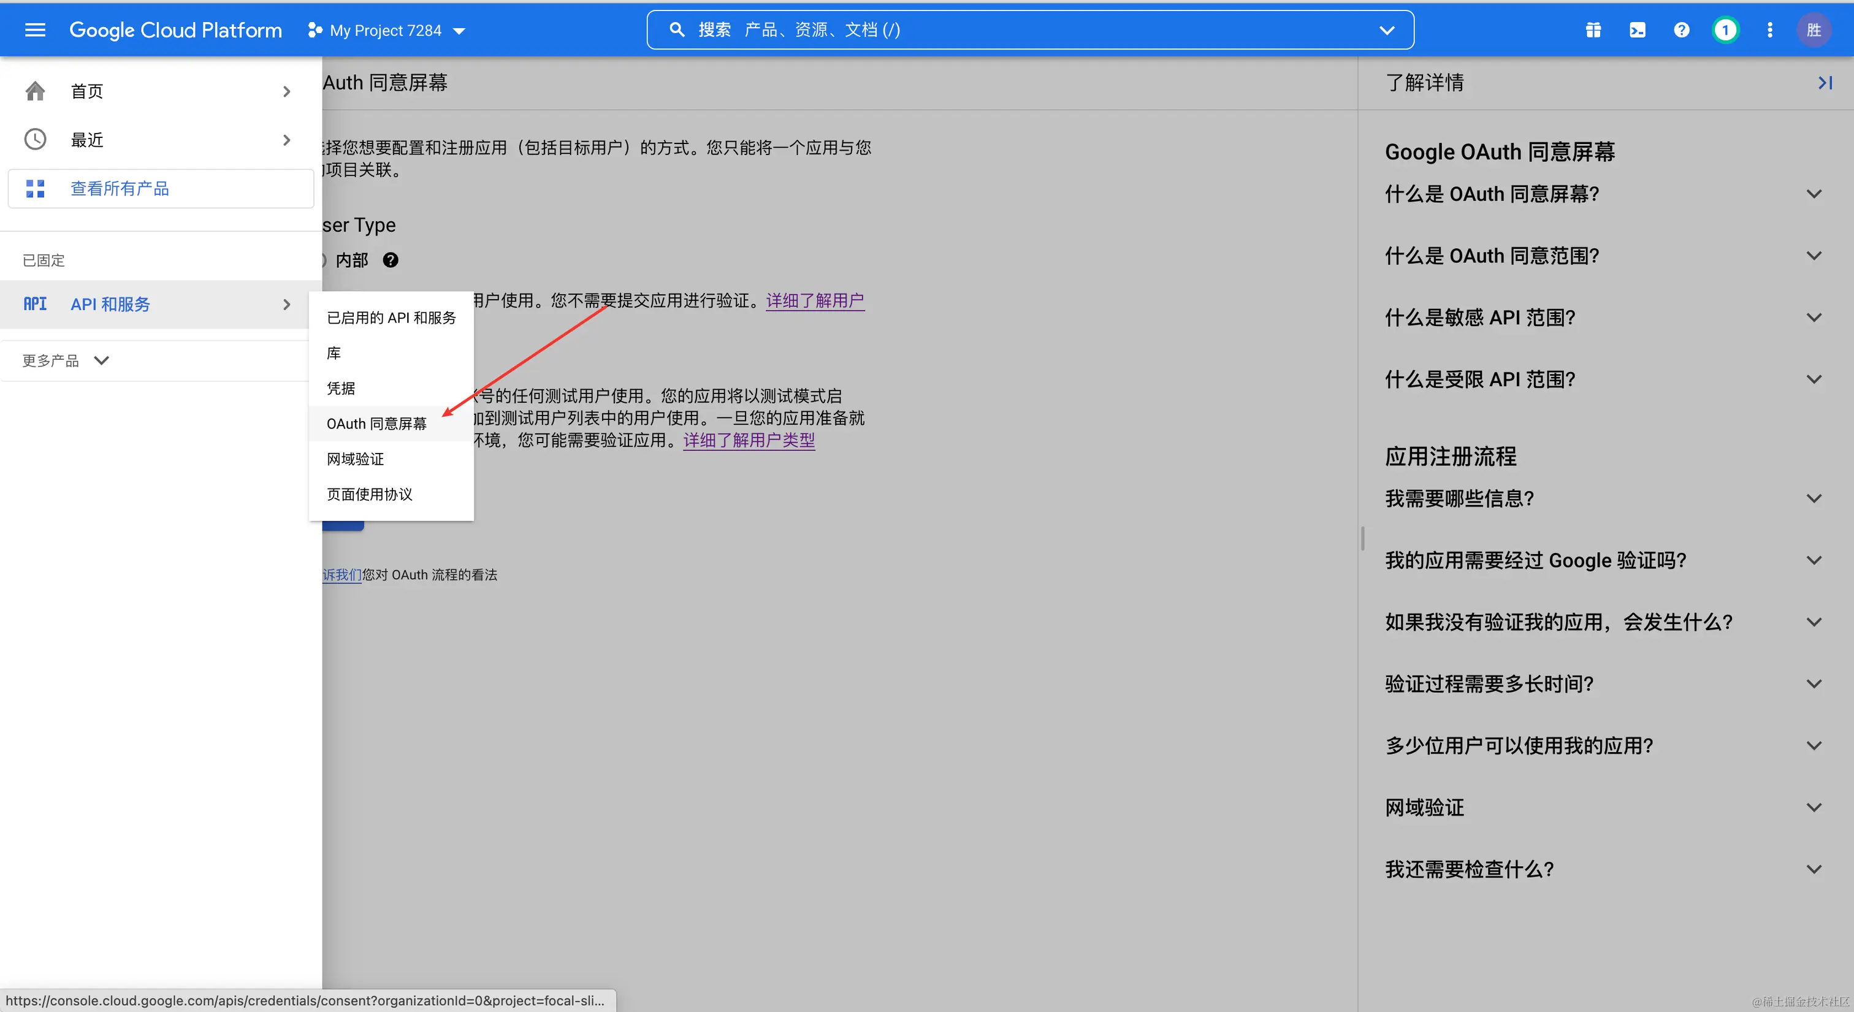Viewport: 1854px width, 1012px height.
Task: Open the 详细了解用户 link
Action: 815,300
